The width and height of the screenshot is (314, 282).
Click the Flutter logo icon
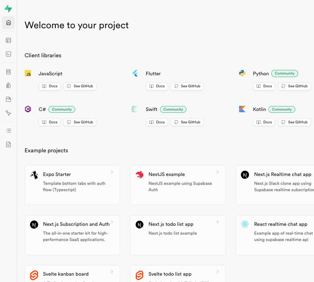(135, 74)
